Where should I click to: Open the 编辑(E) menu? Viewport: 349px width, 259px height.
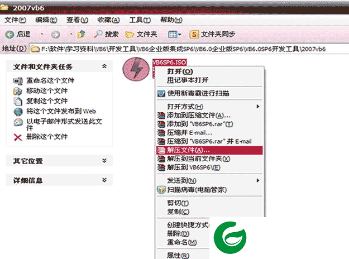point(46,20)
